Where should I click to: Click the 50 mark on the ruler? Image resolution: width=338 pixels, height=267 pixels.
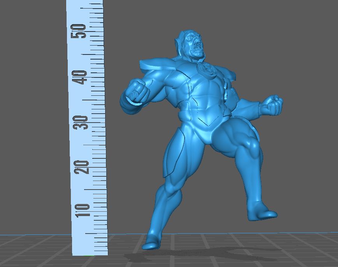pos(81,31)
